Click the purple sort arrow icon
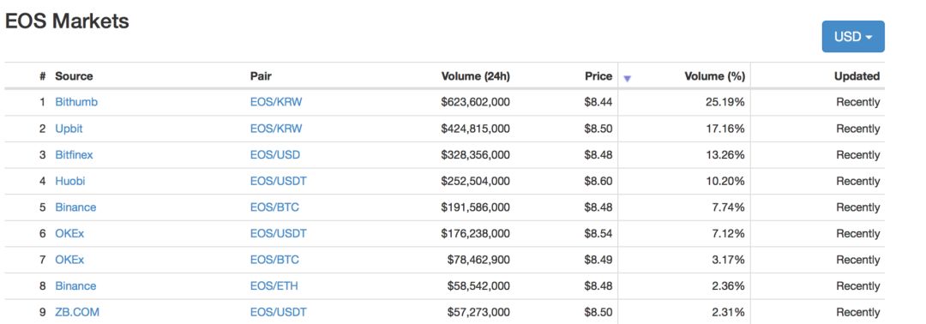This screenshot has height=324, width=926. [x=627, y=79]
